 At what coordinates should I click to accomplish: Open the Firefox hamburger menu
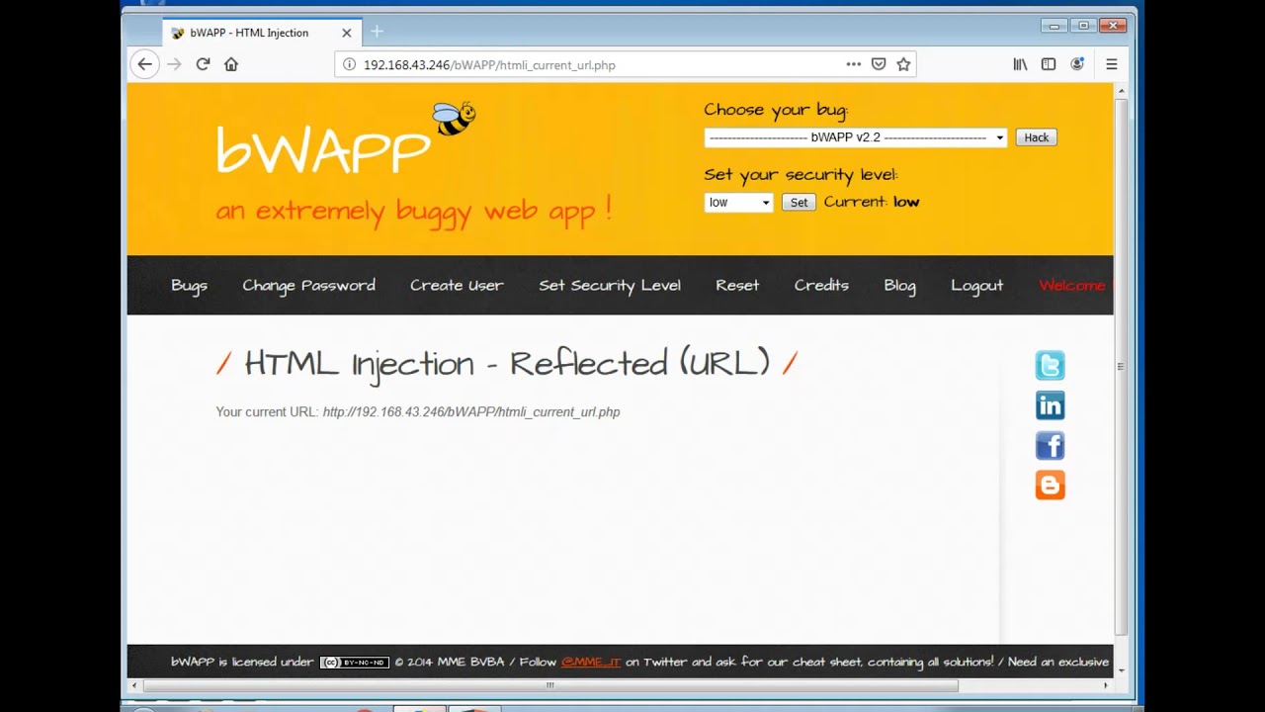coord(1112,64)
